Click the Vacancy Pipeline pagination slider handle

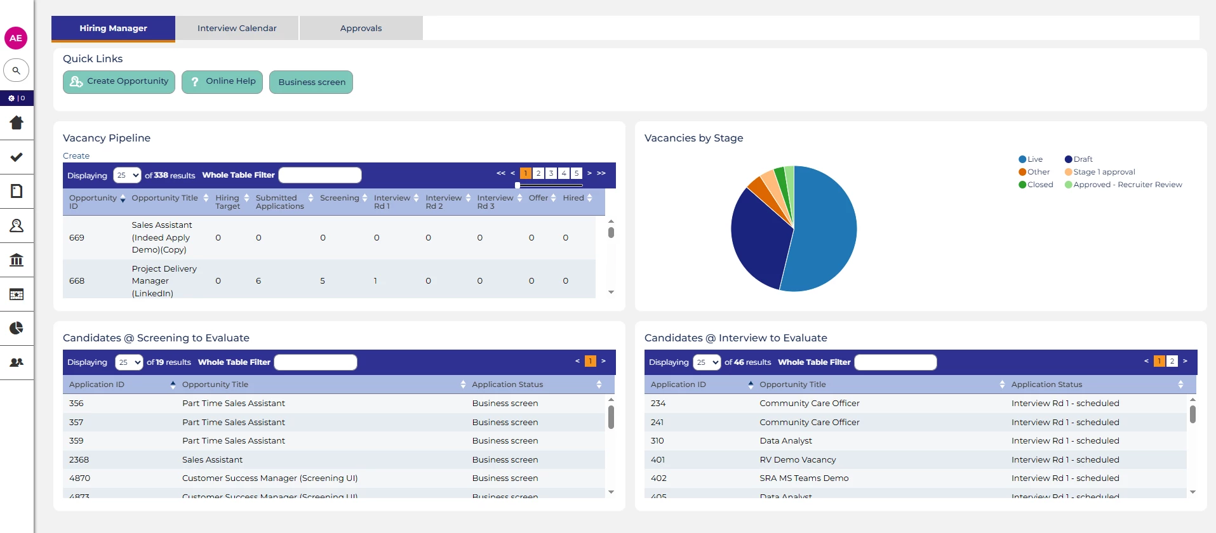tap(518, 185)
